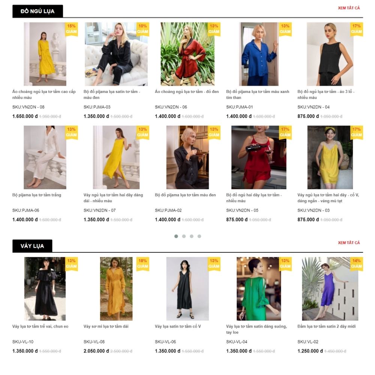Screen dimensions: 375x375
Task: Open product title Bộ pijama lụa tơ tằm trắng
Action: (x=37, y=195)
